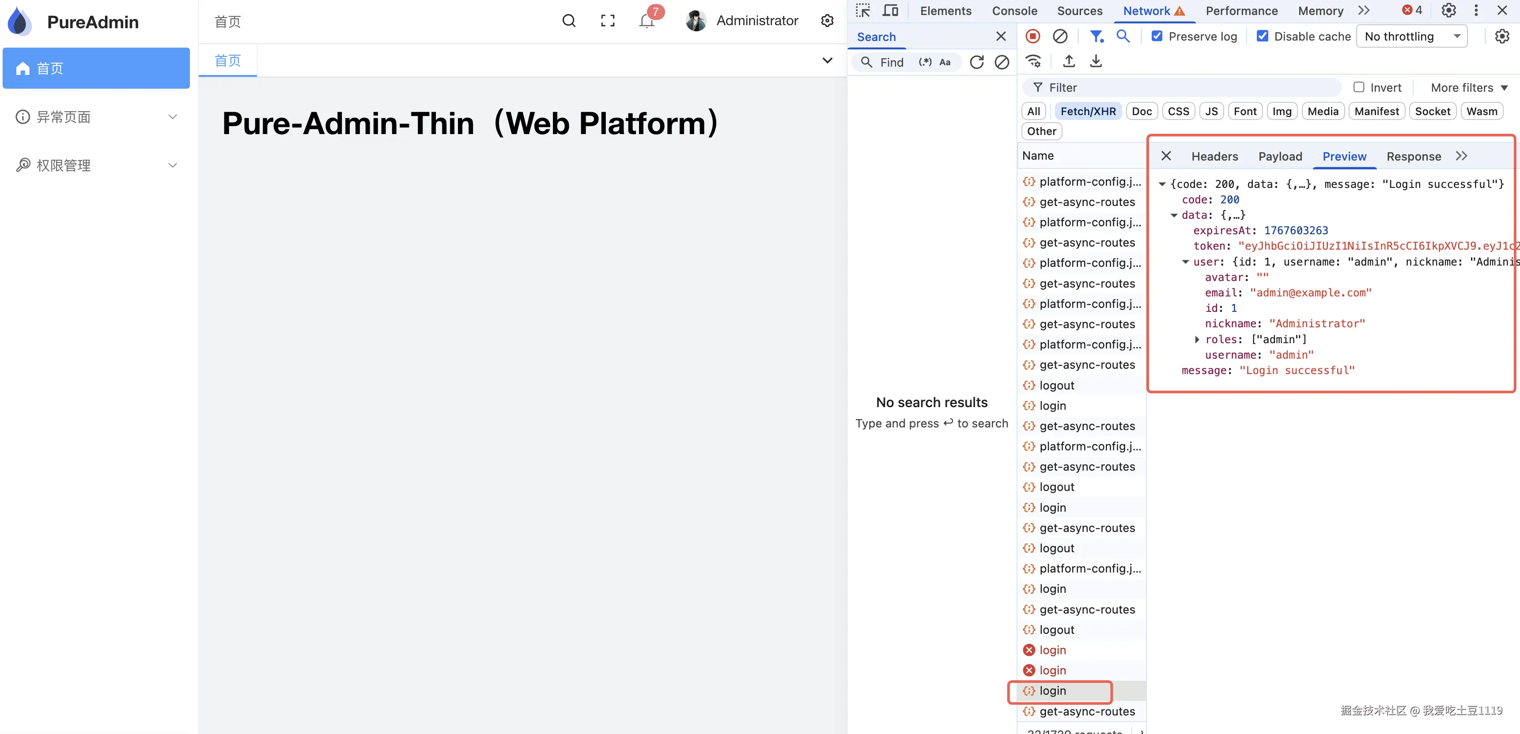Stop recording network log

tap(1032, 37)
